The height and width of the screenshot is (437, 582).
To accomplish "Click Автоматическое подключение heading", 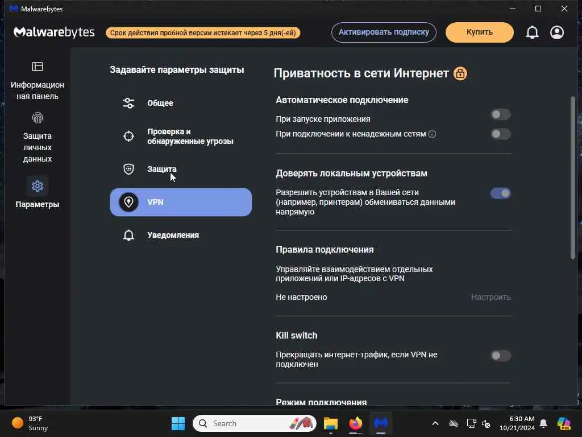I will [x=342, y=100].
